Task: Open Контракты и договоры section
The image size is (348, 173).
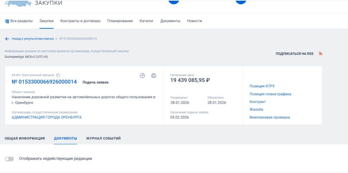Action: (x=80, y=21)
